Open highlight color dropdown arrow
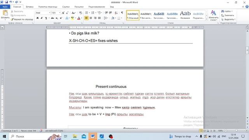Viewport: 249px width, 140px height. tap(75, 18)
